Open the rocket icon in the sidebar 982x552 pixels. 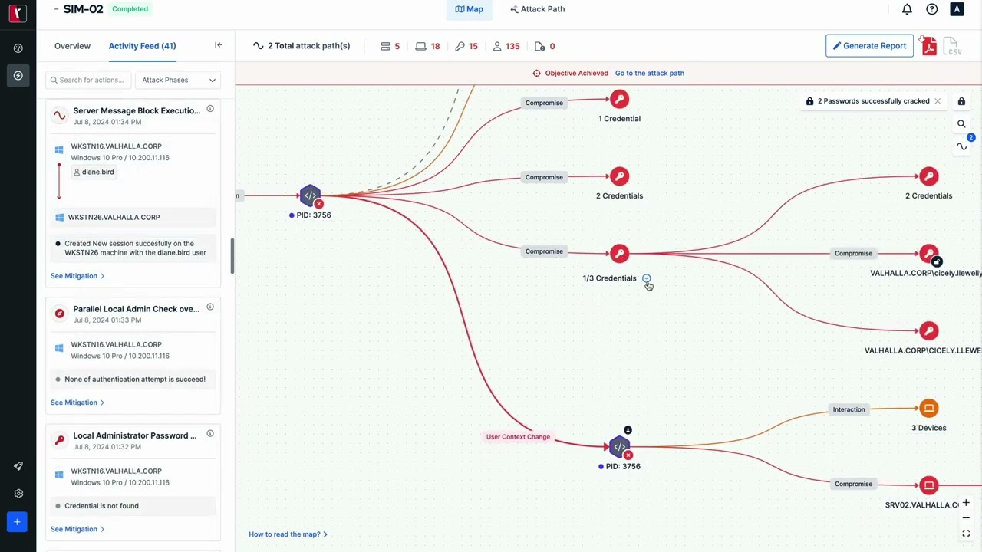pos(18,466)
